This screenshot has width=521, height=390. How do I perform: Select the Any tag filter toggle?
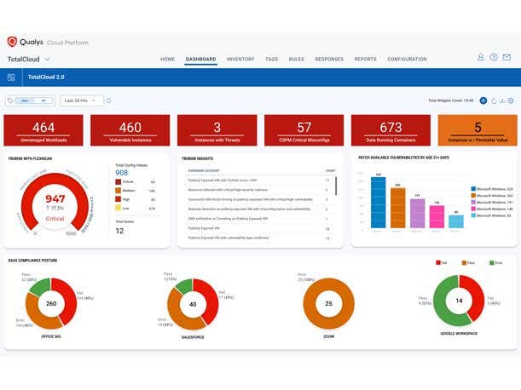[x=26, y=100]
